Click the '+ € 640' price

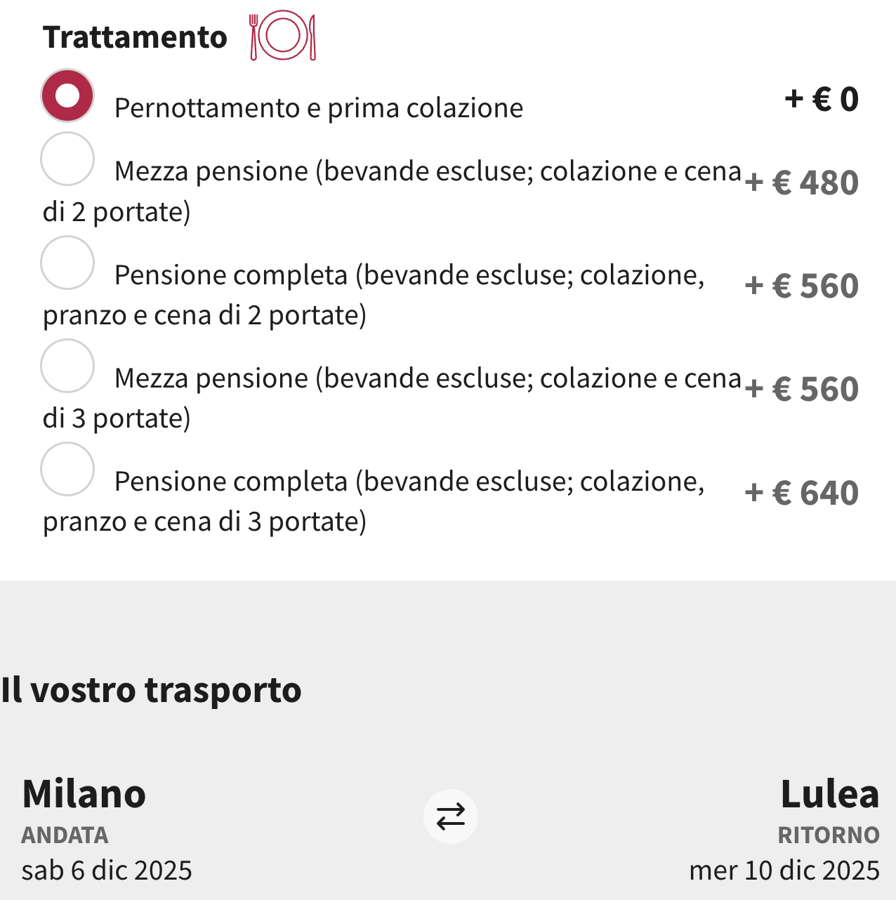tap(801, 493)
